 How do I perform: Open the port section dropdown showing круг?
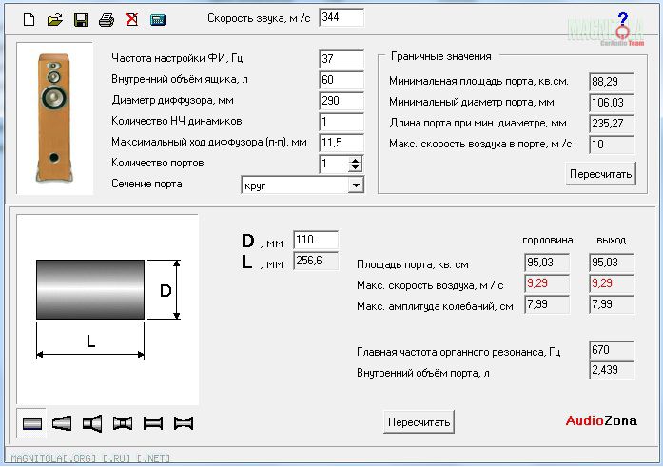(x=356, y=185)
